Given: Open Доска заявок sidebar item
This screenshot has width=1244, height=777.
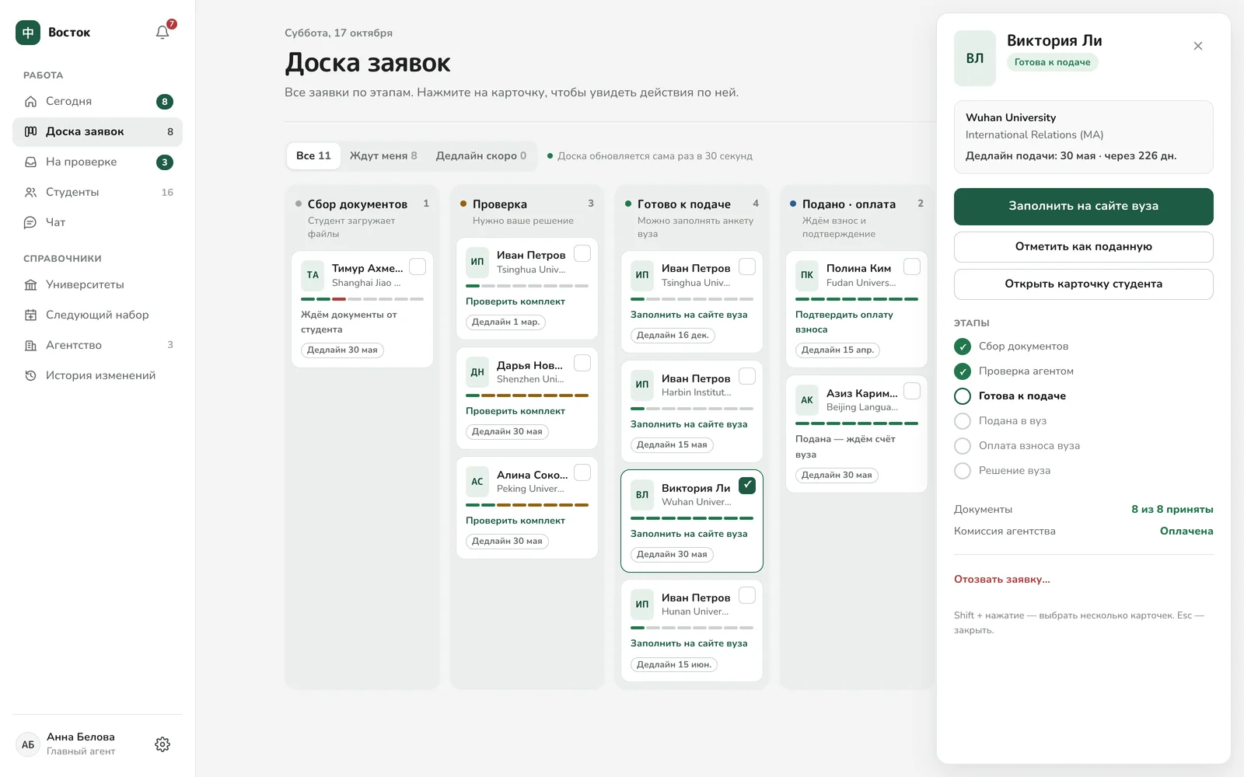Looking at the screenshot, I should click(97, 131).
